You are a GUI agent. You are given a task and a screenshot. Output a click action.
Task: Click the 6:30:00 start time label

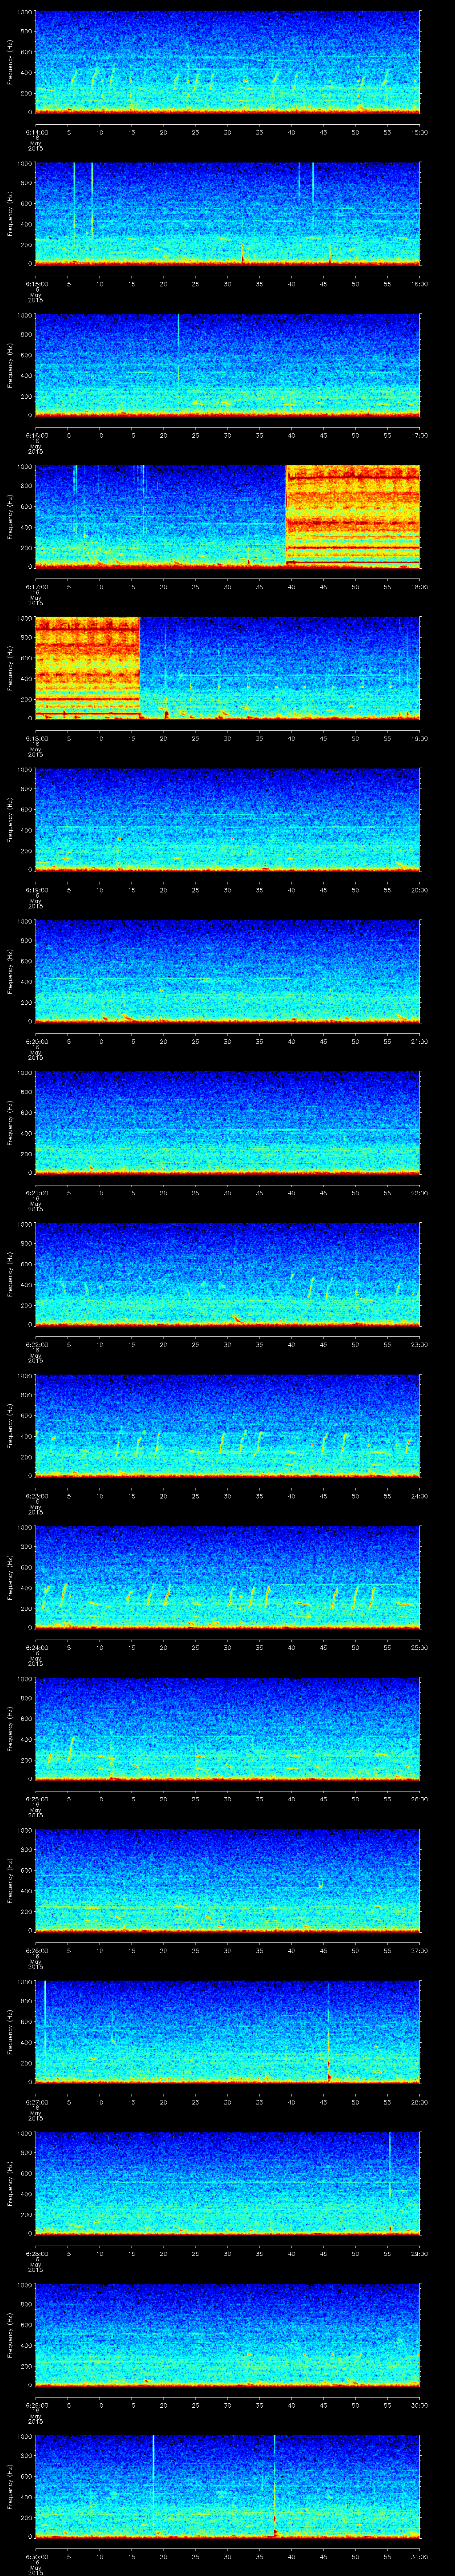36,2556
